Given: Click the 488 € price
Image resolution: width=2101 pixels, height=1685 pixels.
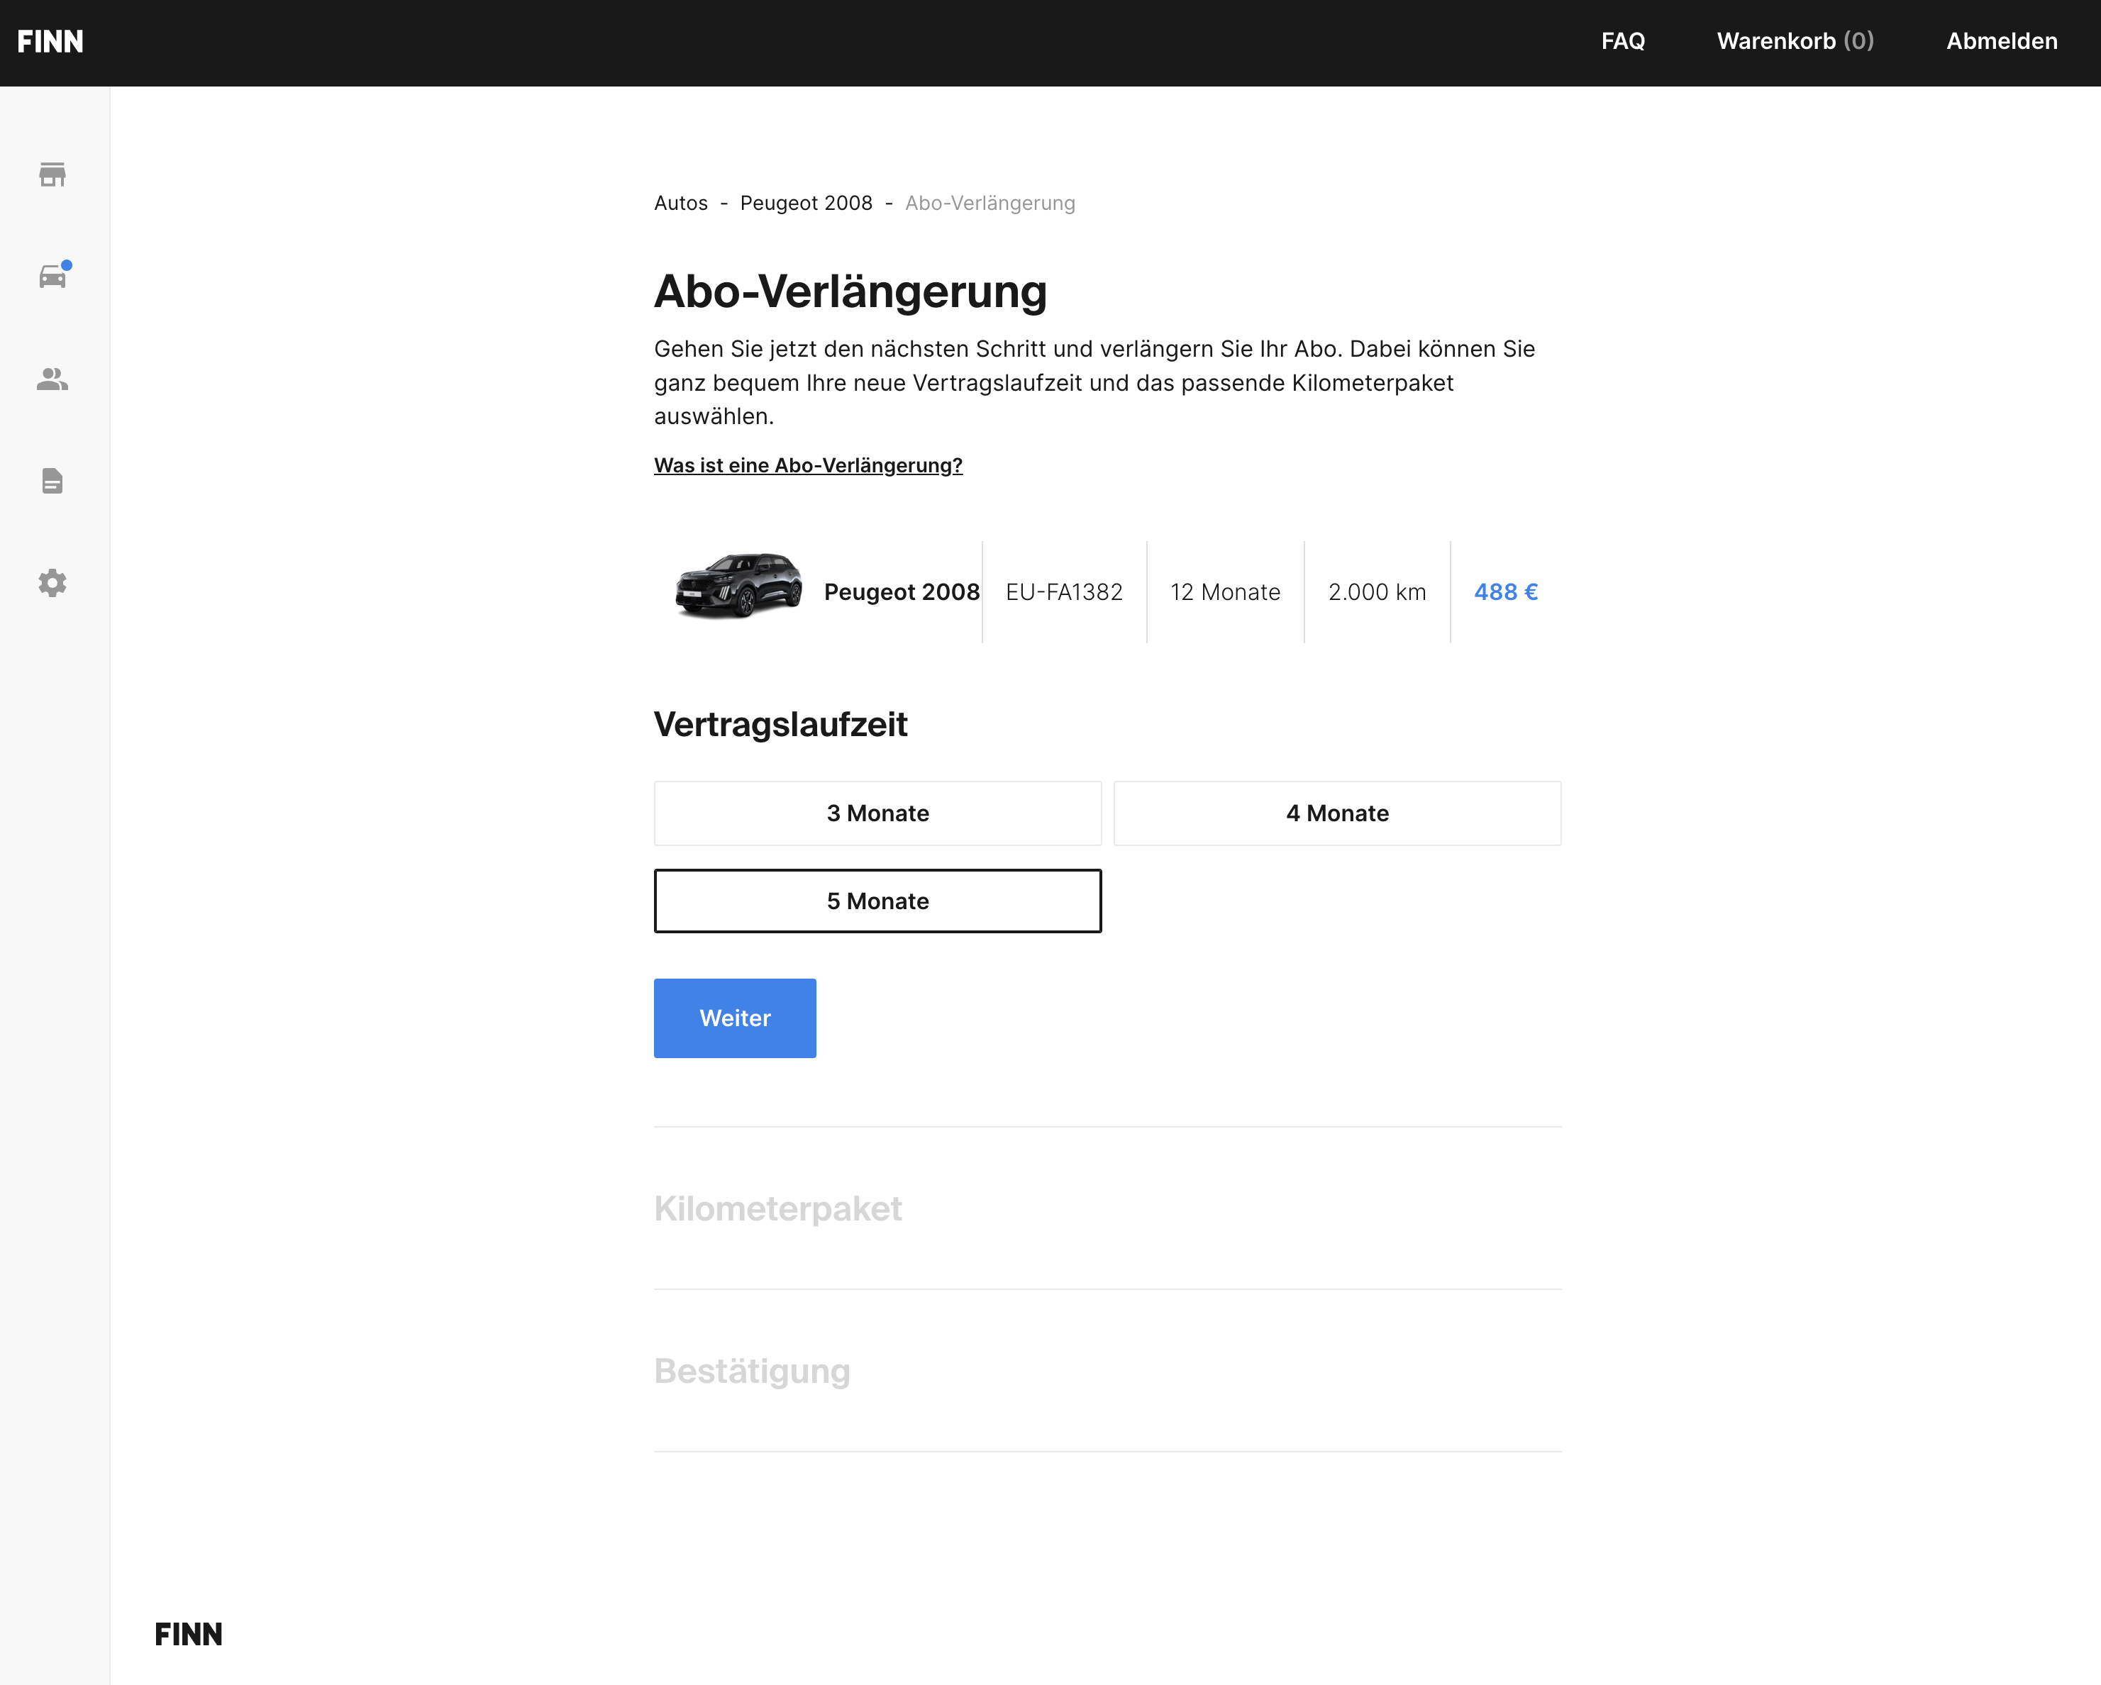Looking at the screenshot, I should [x=1506, y=591].
